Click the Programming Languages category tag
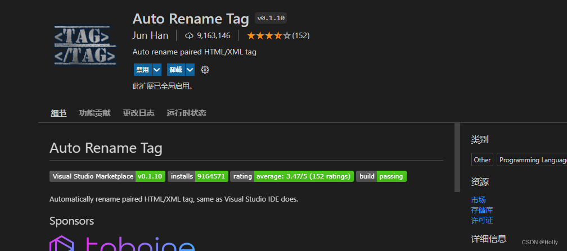This screenshot has height=251, width=567. click(532, 160)
